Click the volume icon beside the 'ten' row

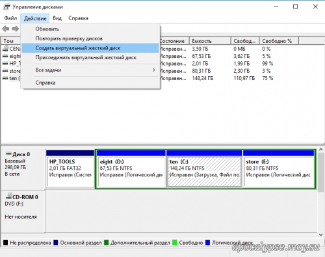(5, 78)
